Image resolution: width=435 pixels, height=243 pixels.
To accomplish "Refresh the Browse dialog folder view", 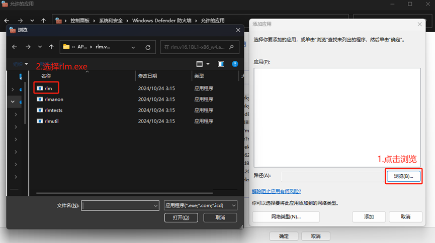I will [148, 47].
